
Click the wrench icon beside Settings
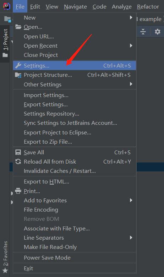(x=18, y=65)
